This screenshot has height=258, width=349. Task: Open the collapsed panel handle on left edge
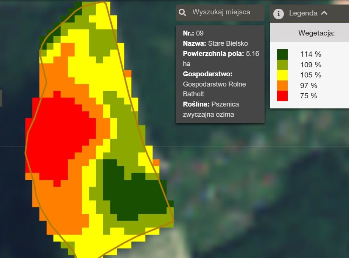point(1,98)
